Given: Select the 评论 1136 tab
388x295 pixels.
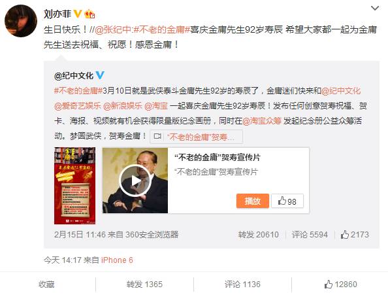Looking at the screenshot, I should click(242, 285).
